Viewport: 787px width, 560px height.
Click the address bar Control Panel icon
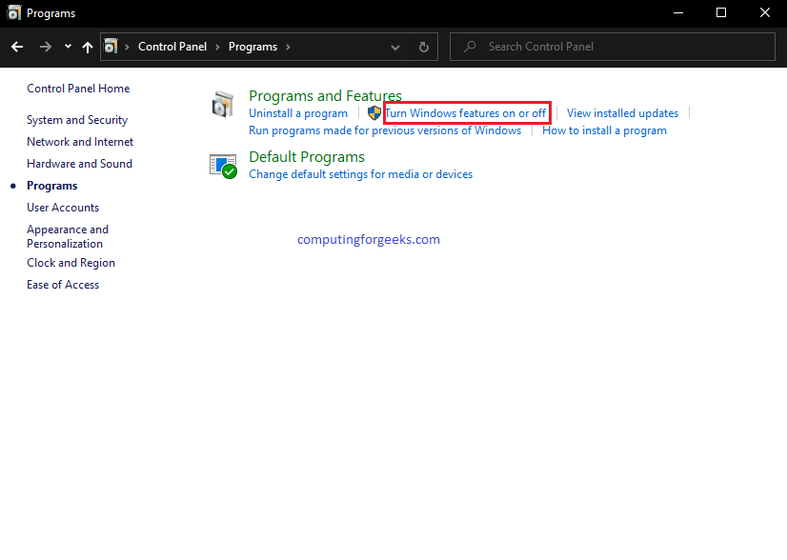pos(111,47)
